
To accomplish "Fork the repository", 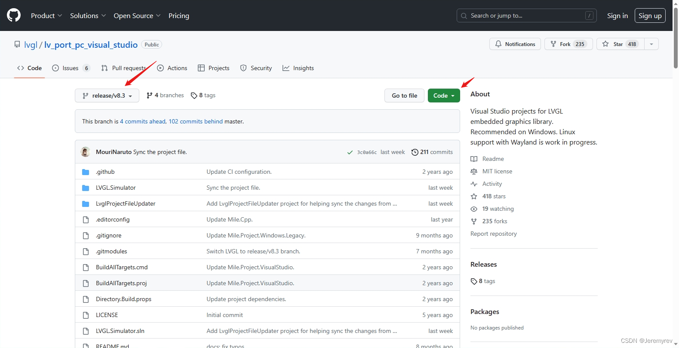I will tap(568, 44).
